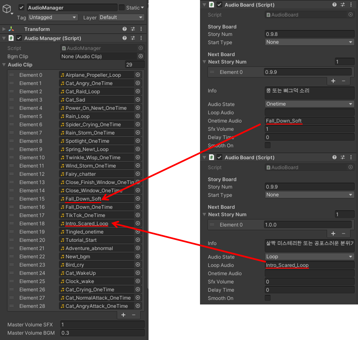This screenshot has width=358, height=340.
Task: Open object picker for Cat_Sad element
Action: pos(138,99)
